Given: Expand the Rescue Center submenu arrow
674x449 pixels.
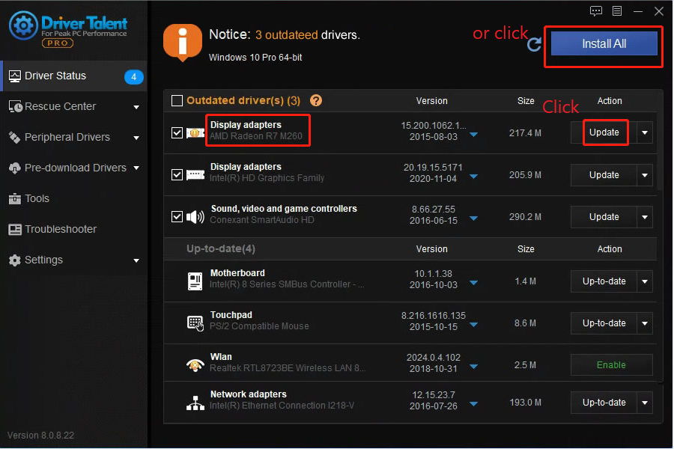Looking at the screenshot, I should coord(136,107).
